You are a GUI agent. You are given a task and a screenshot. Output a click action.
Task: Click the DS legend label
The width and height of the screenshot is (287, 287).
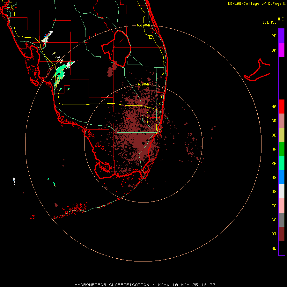click(x=274, y=192)
